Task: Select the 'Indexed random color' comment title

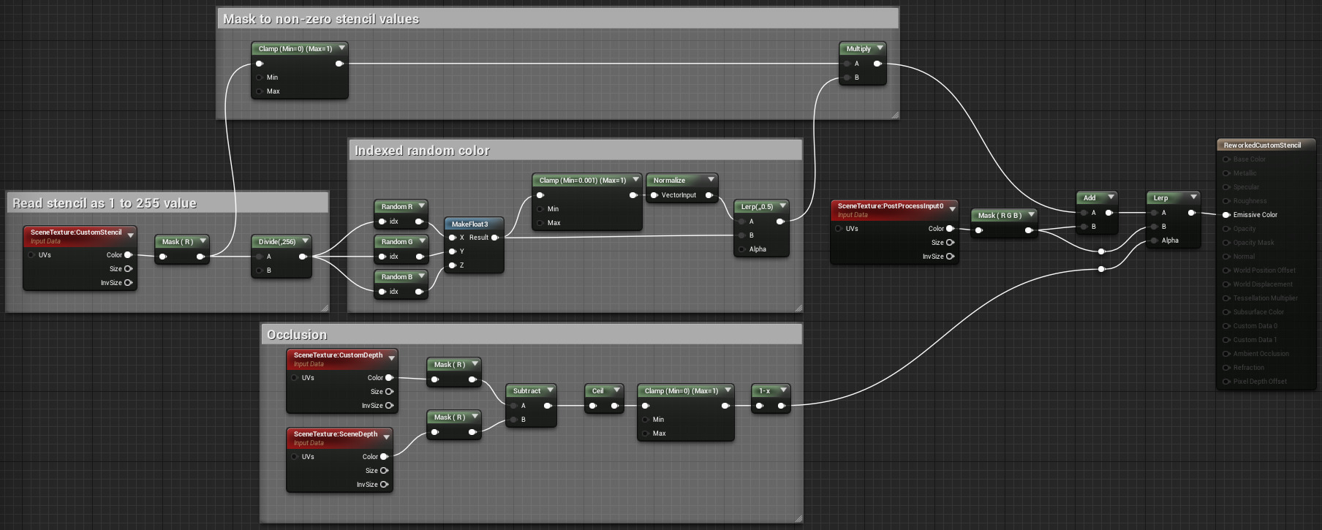Action: 422,151
